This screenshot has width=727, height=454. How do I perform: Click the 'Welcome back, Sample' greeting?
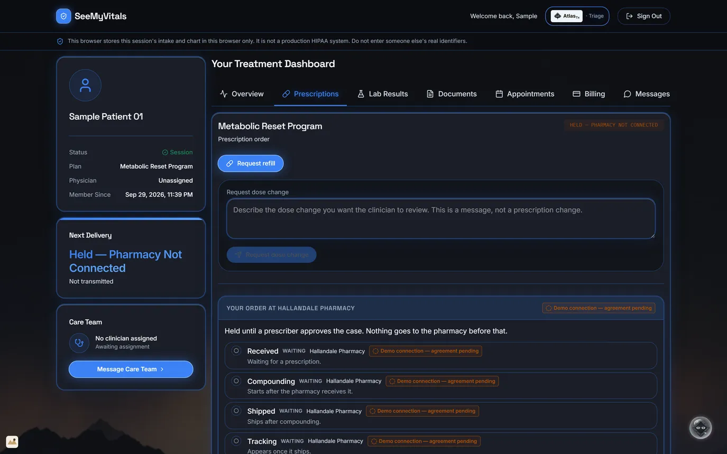pyautogui.click(x=504, y=16)
